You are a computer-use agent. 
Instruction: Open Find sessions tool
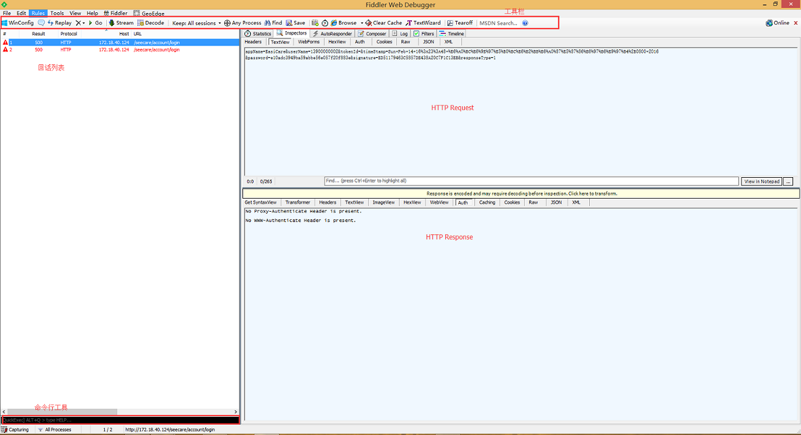(273, 23)
